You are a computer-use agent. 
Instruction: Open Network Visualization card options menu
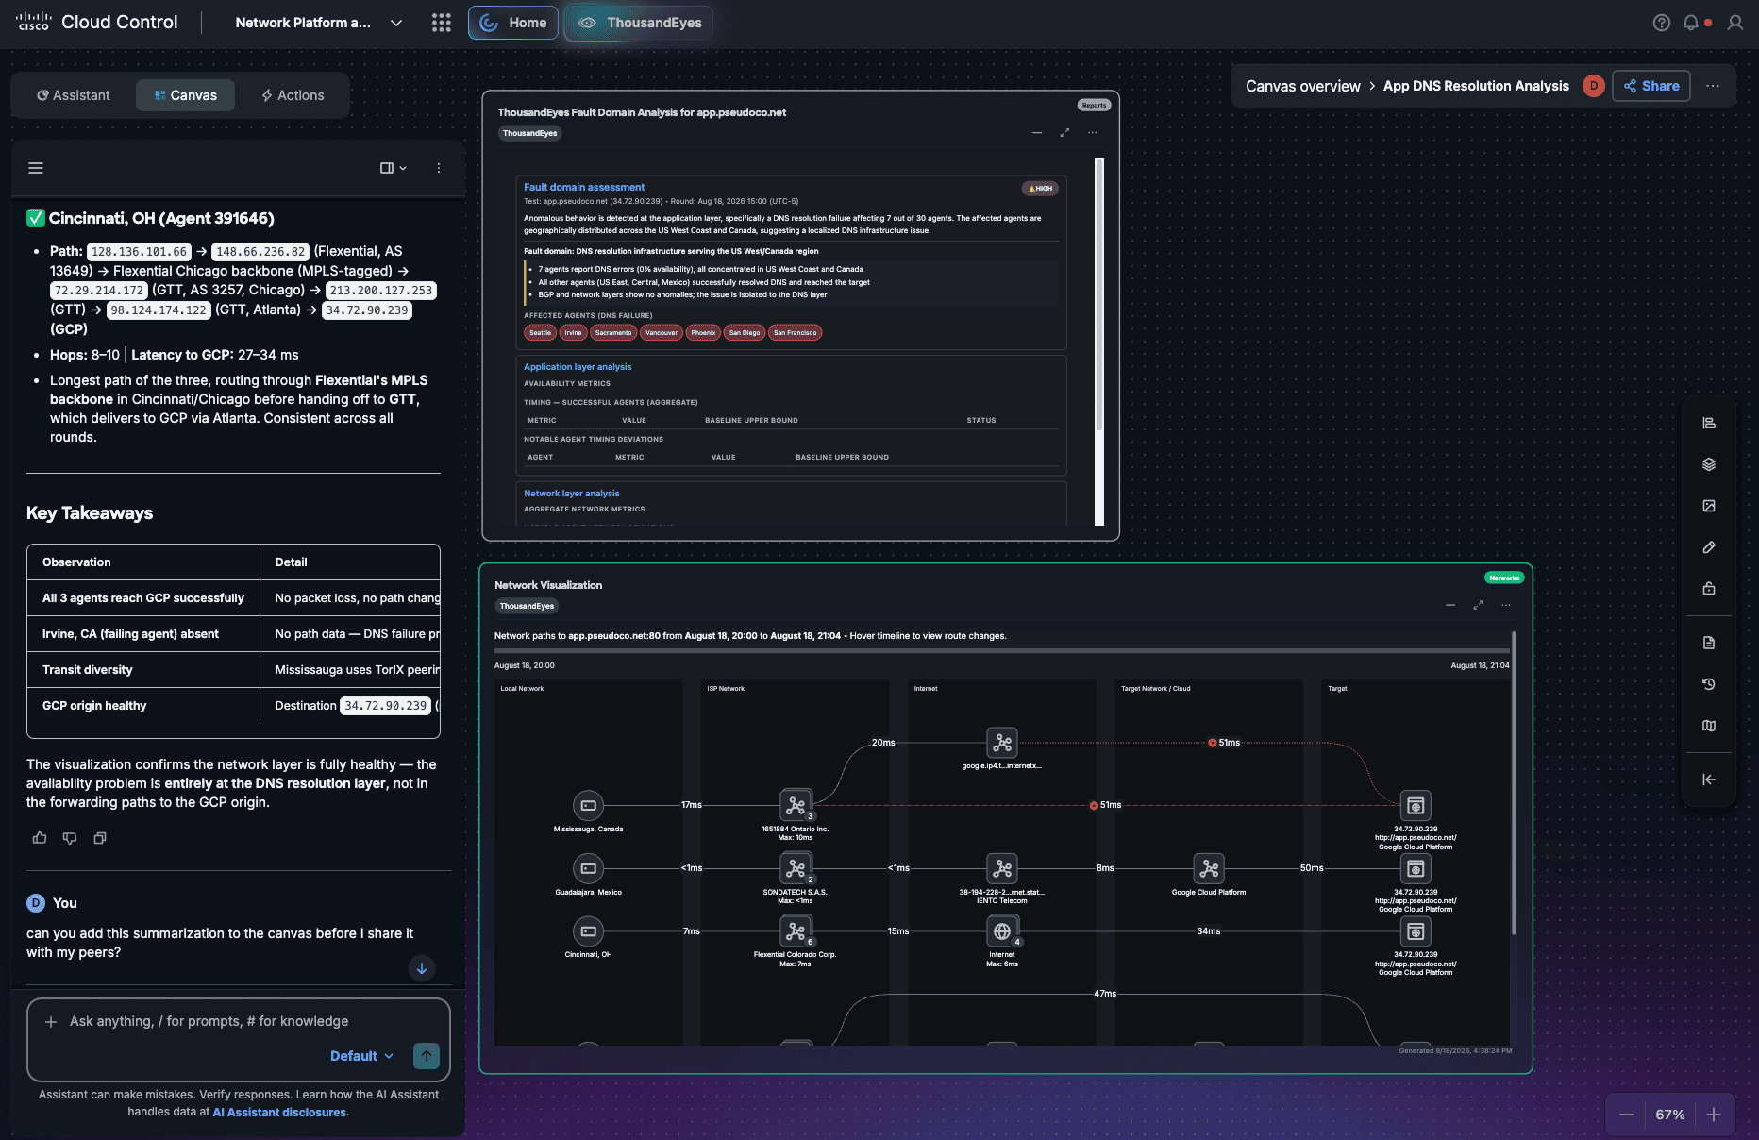pos(1506,605)
